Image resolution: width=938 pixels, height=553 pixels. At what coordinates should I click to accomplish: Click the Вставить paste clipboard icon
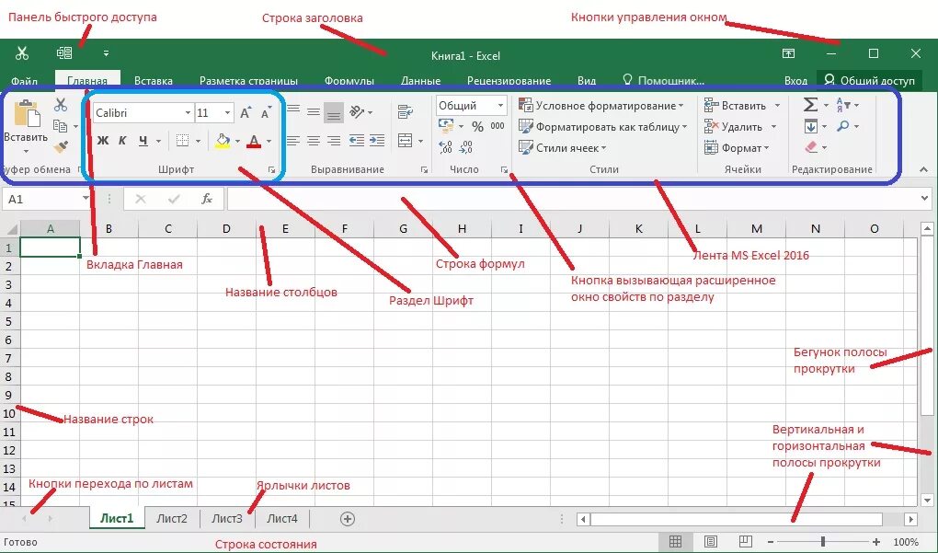(27, 113)
